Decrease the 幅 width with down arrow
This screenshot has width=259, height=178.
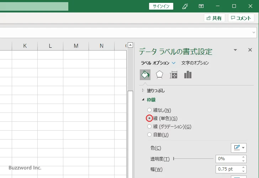point(243,171)
